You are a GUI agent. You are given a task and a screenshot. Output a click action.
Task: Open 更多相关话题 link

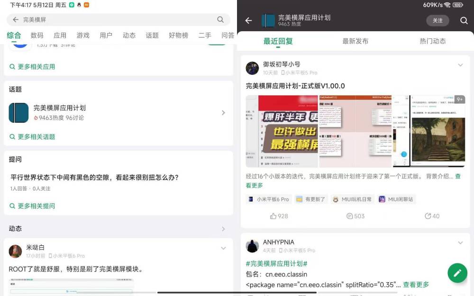(32, 137)
